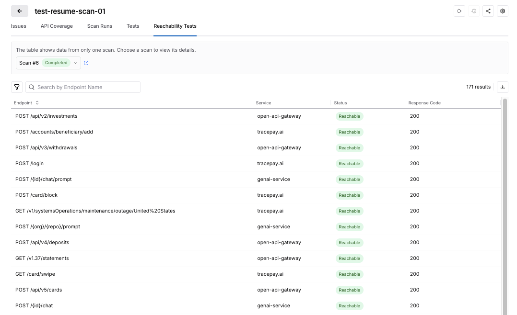Switch to the Tests tab
The height and width of the screenshot is (315, 517).
[x=133, y=26]
